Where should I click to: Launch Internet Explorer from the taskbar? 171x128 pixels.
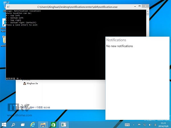coord(33,125)
